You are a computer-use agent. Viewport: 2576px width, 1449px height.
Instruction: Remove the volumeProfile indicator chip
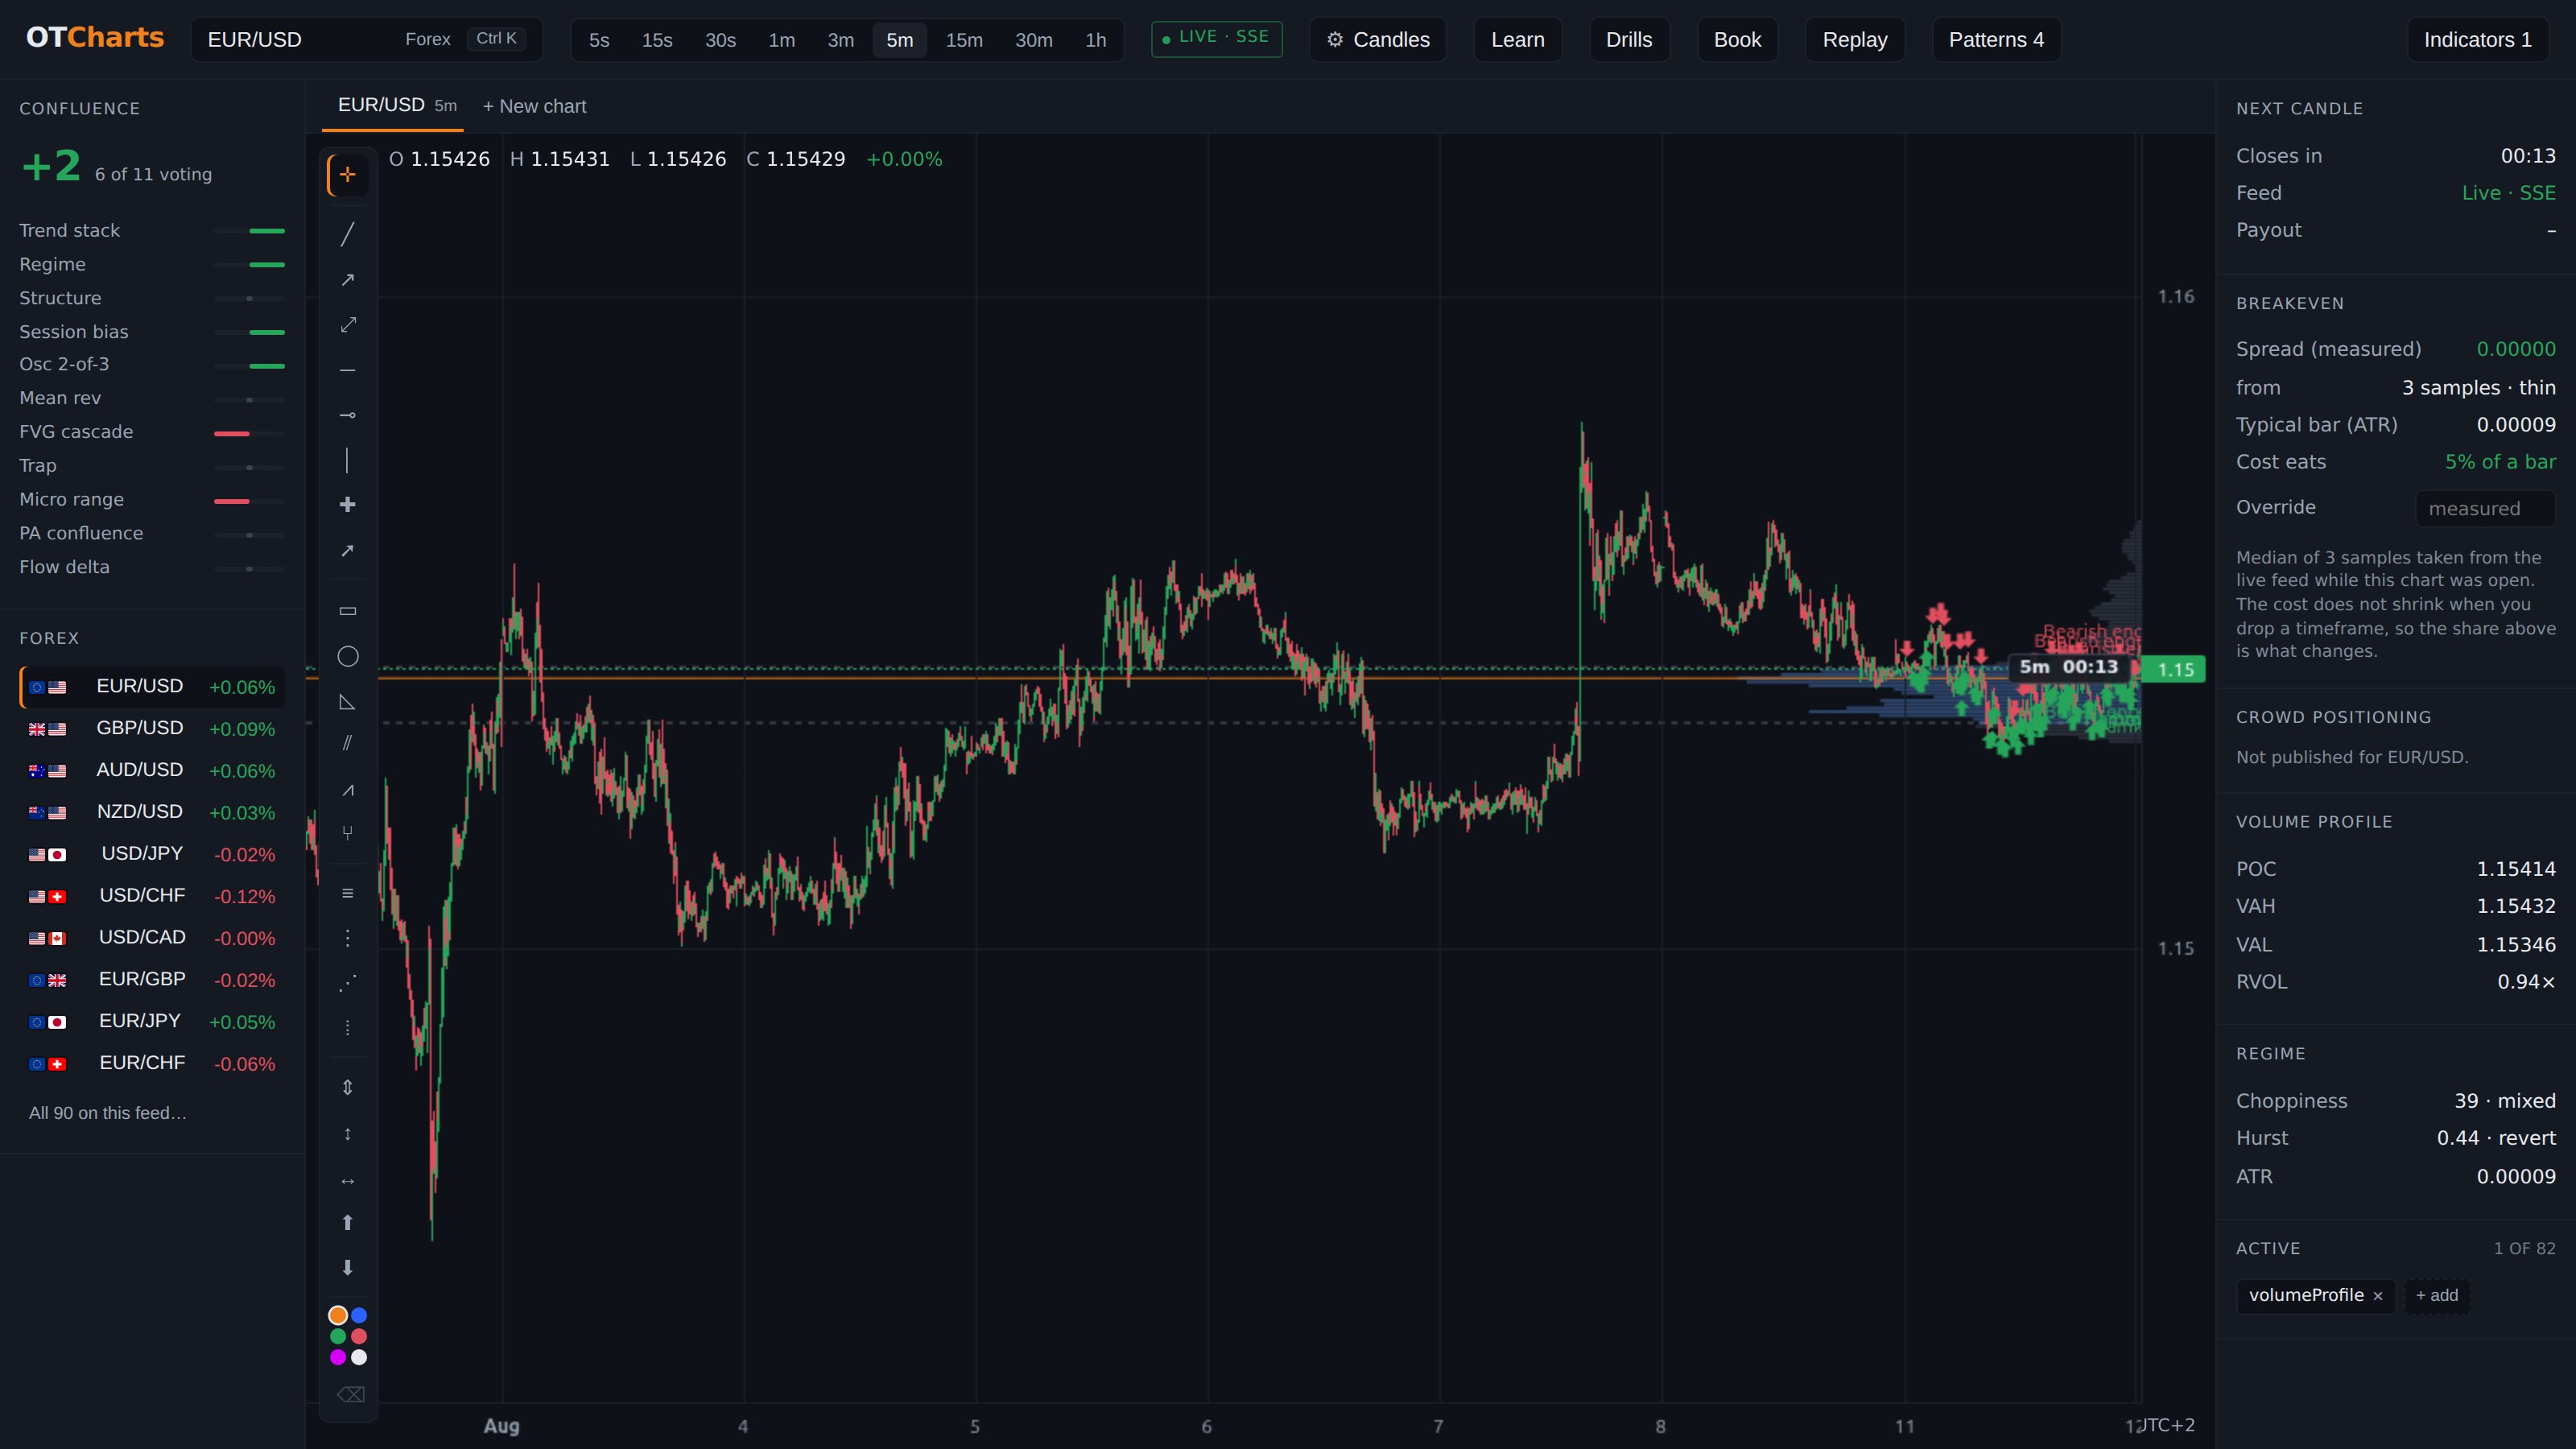[2377, 1296]
